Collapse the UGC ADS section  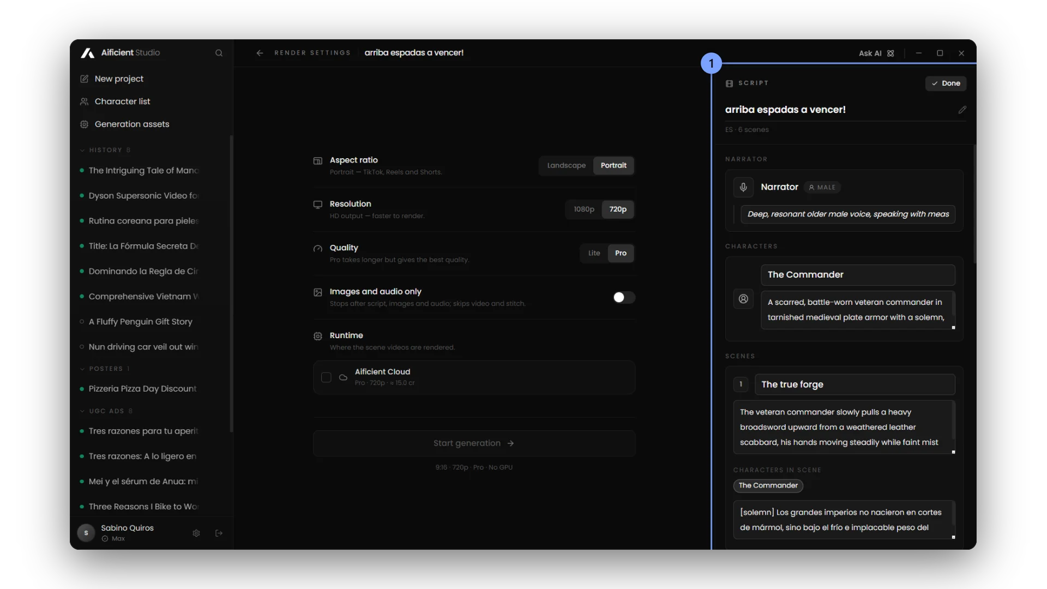(106, 411)
